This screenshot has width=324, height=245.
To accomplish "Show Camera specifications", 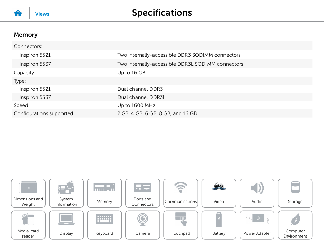I will tap(143, 225).
